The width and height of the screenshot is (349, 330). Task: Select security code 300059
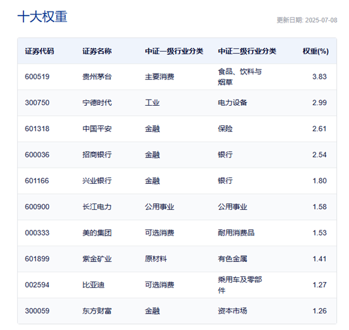37,311
